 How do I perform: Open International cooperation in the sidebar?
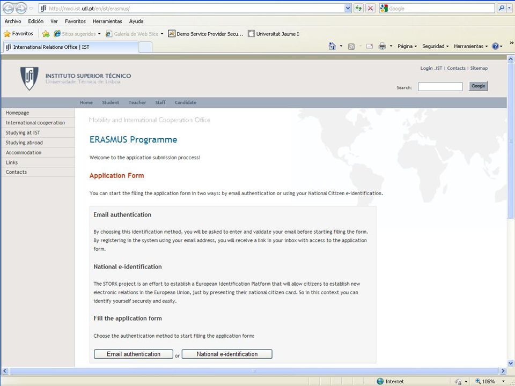coord(38,122)
